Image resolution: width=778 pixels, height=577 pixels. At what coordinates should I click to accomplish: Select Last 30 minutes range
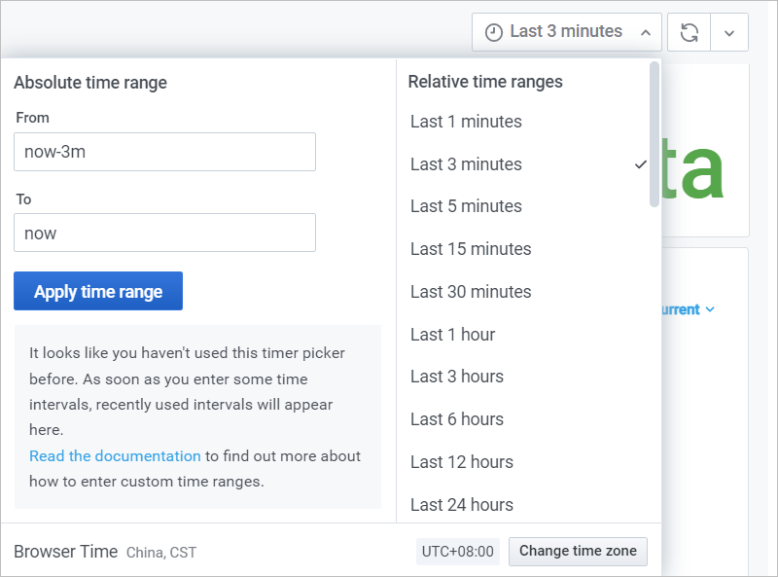tap(471, 292)
